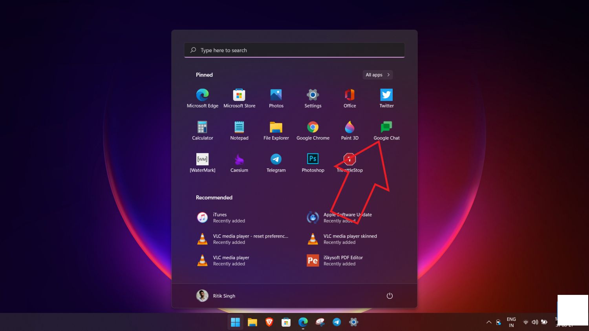Open File Explorer from the taskbar
Image resolution: width=589 pixels, height=331 pixels.
tap(252, 322)
